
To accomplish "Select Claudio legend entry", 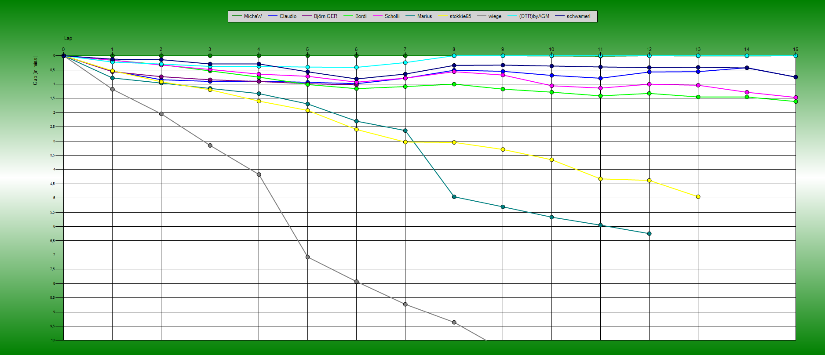I will [288, 16].
